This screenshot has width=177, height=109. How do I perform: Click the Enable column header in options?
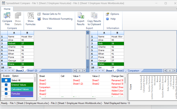point(6,76)
